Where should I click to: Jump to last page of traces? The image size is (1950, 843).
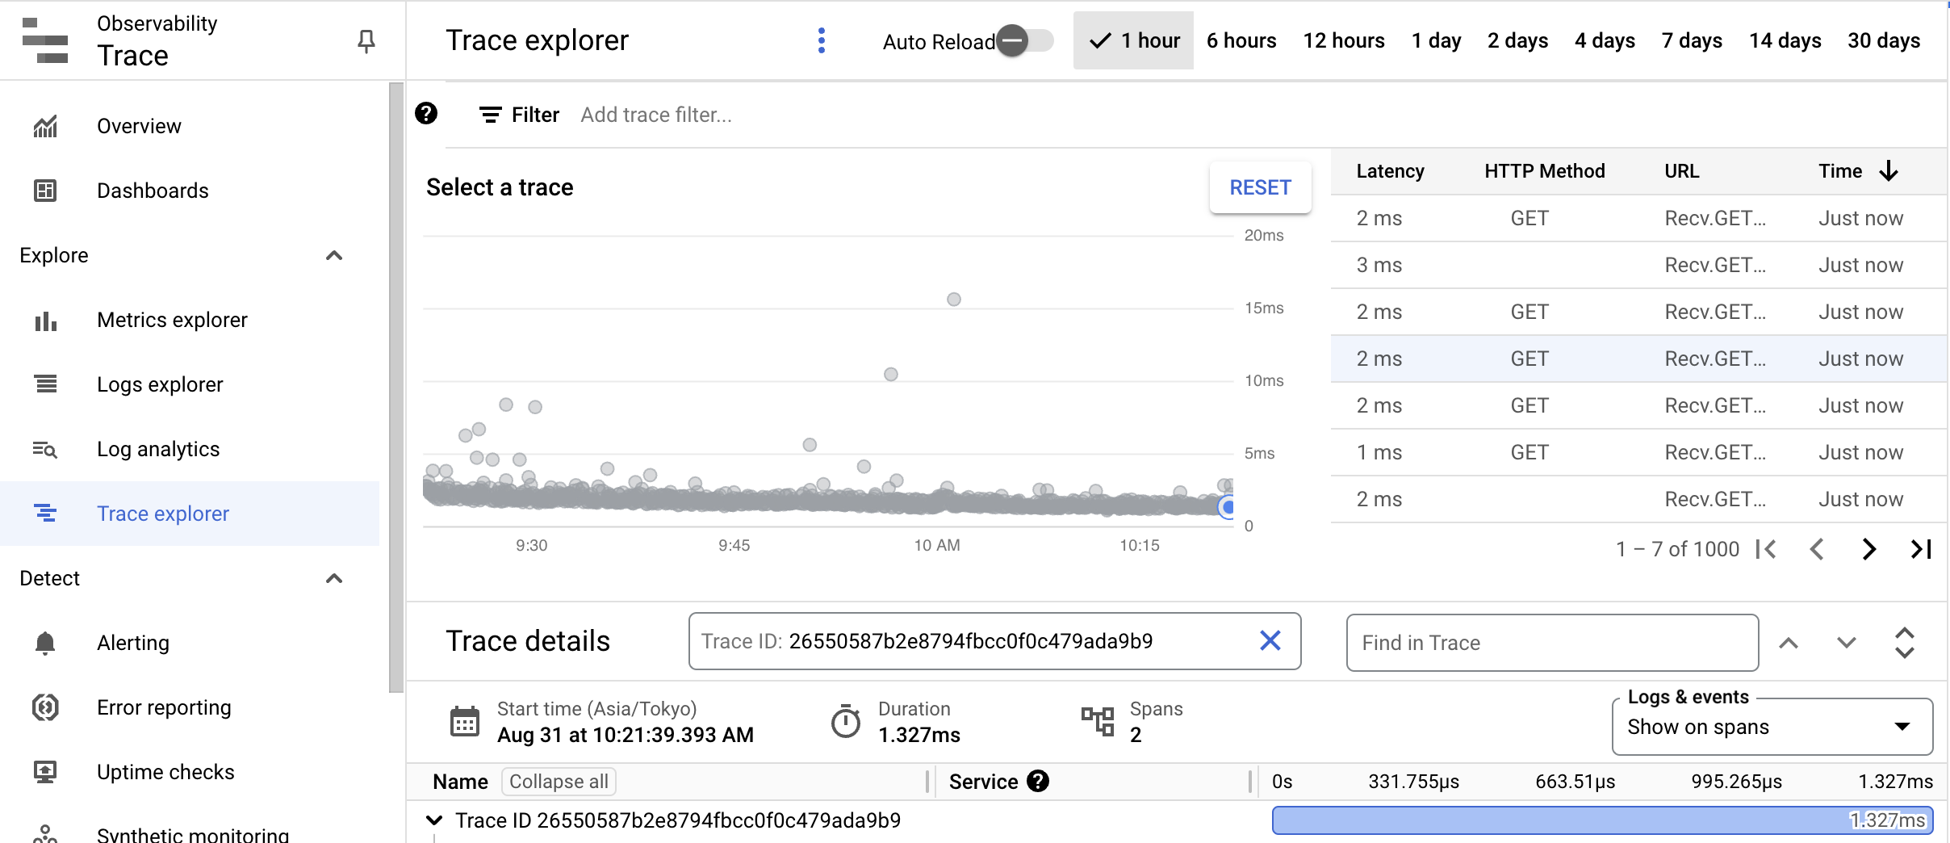click(x=1921, y=550)
